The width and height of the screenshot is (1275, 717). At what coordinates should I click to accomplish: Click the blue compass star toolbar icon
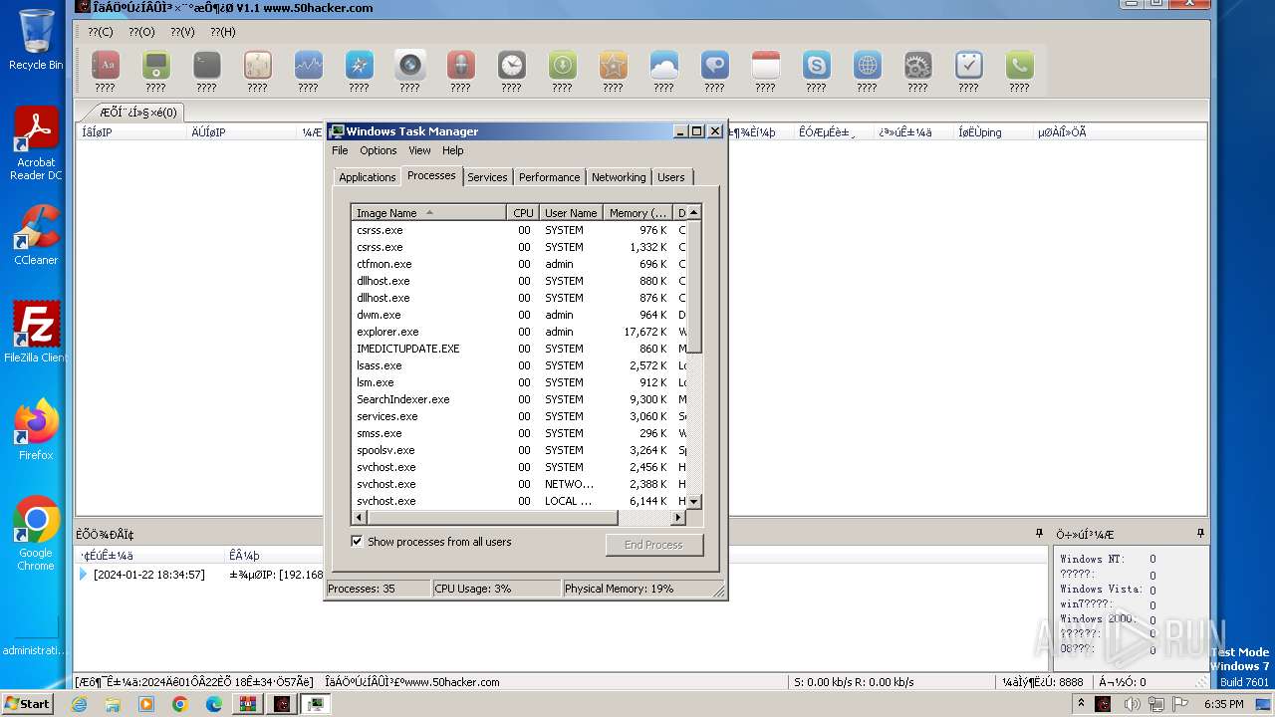(x=360, y=66)
